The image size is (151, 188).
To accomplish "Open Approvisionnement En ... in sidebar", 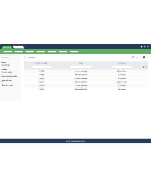I will (10, 76).
